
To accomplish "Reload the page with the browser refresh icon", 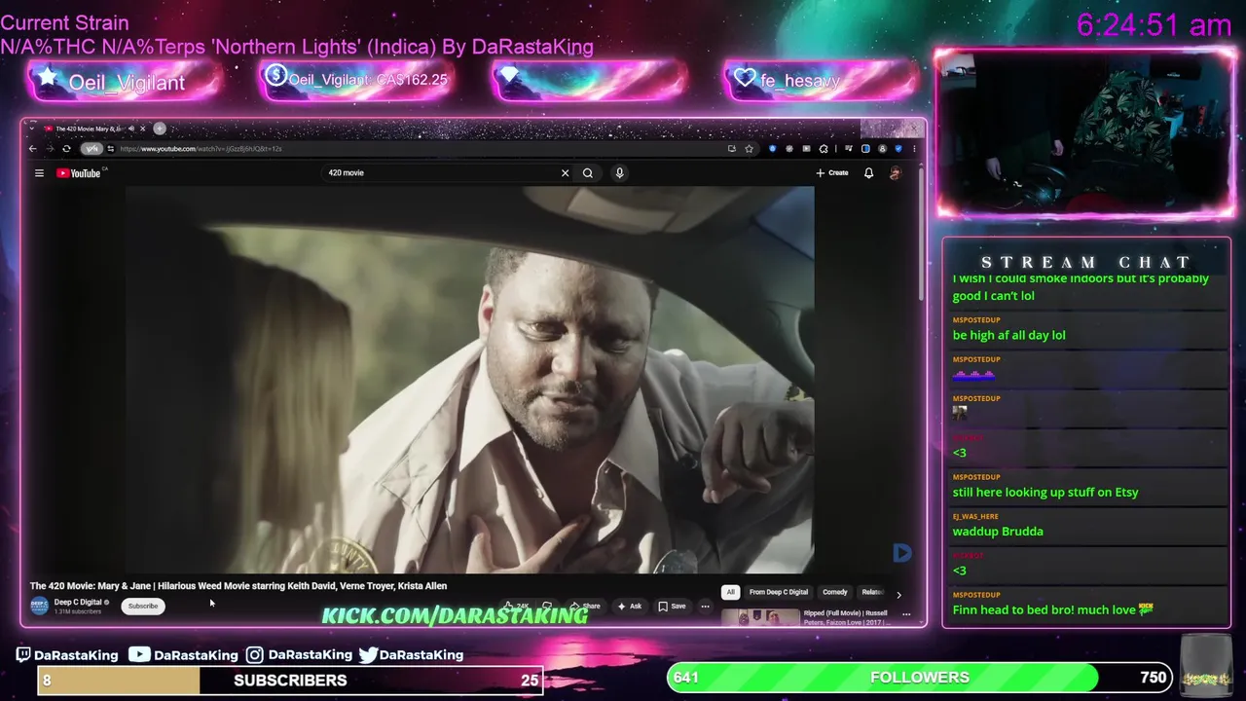I will (x=66, y=149).
